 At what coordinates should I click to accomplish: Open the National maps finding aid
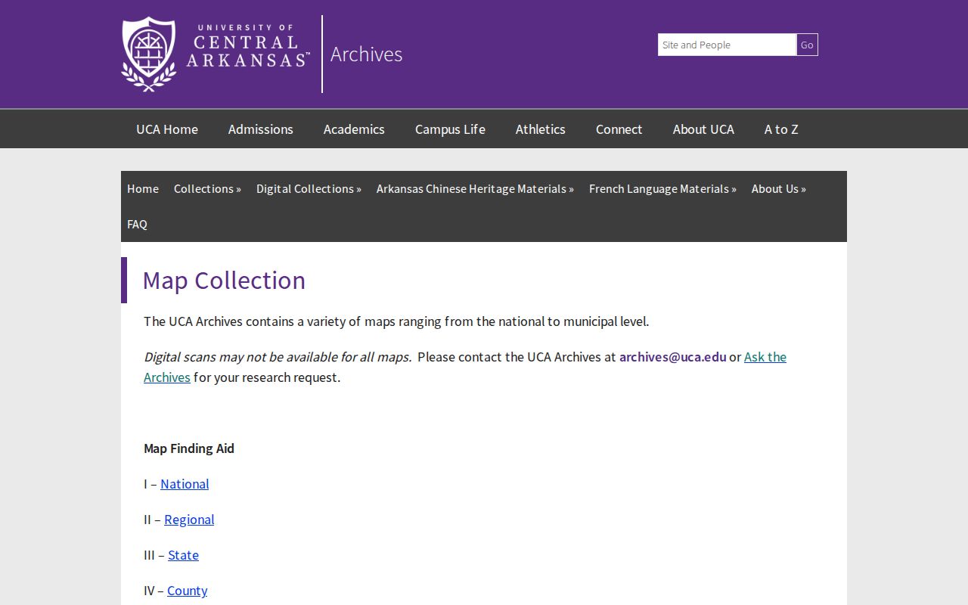click(x=185, y=484)
